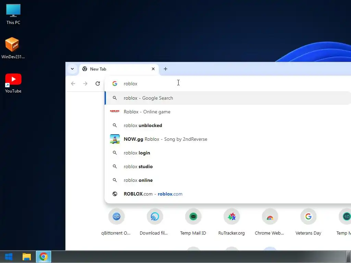Choose the roblox - Google Search suggestion

pos(228,98)
